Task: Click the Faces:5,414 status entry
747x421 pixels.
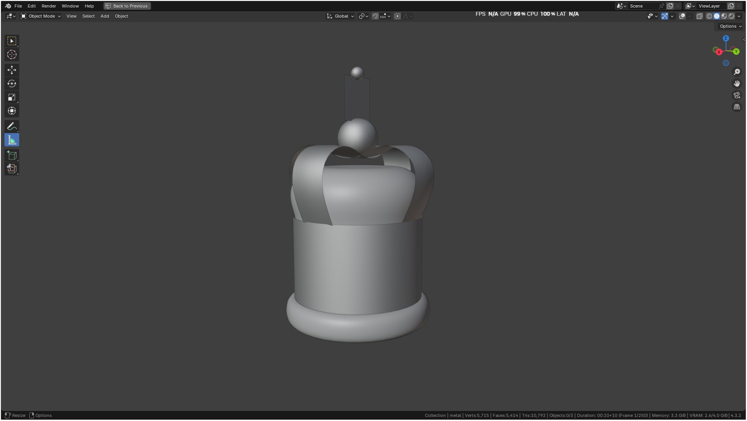Action: [x=505, y=416]
